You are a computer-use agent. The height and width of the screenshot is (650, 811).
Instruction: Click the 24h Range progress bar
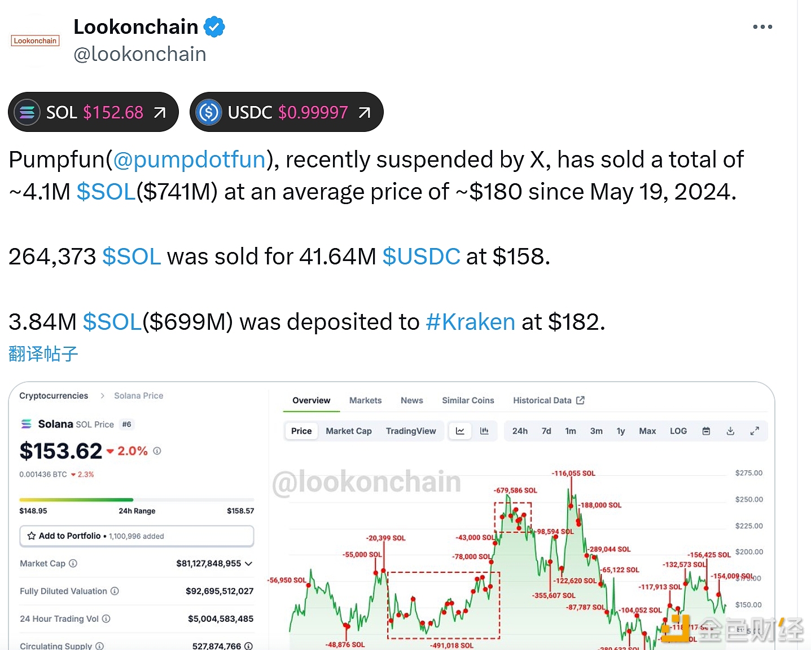(x=137, y=500)
